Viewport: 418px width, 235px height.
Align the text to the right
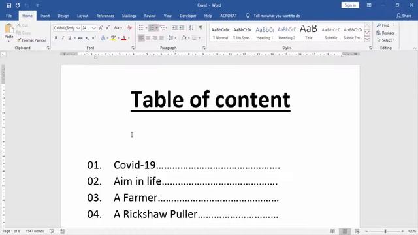155,38
